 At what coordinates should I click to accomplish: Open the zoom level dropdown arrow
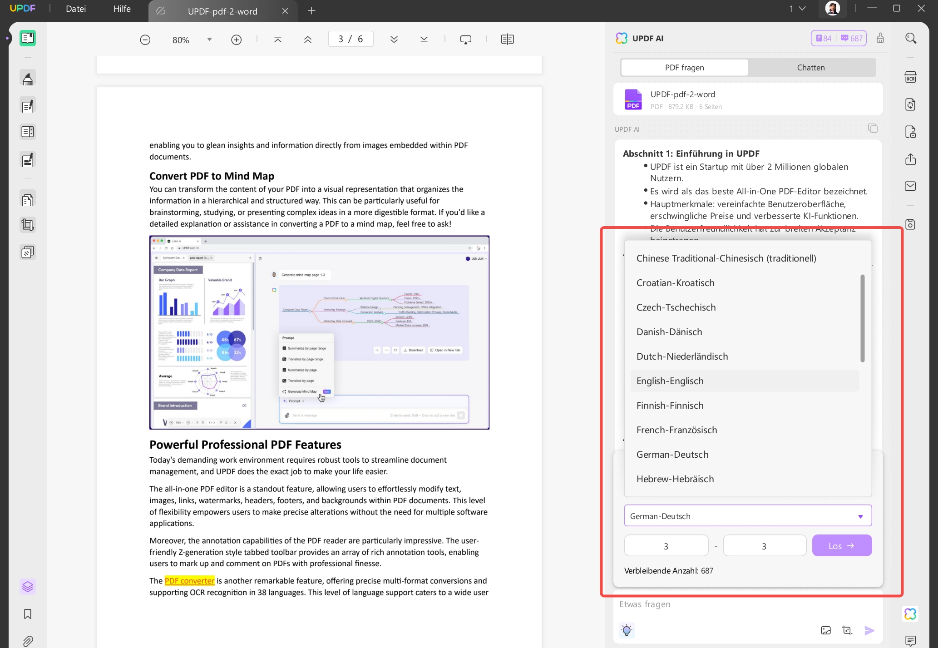pyautogui.click(x=209, y=40)
